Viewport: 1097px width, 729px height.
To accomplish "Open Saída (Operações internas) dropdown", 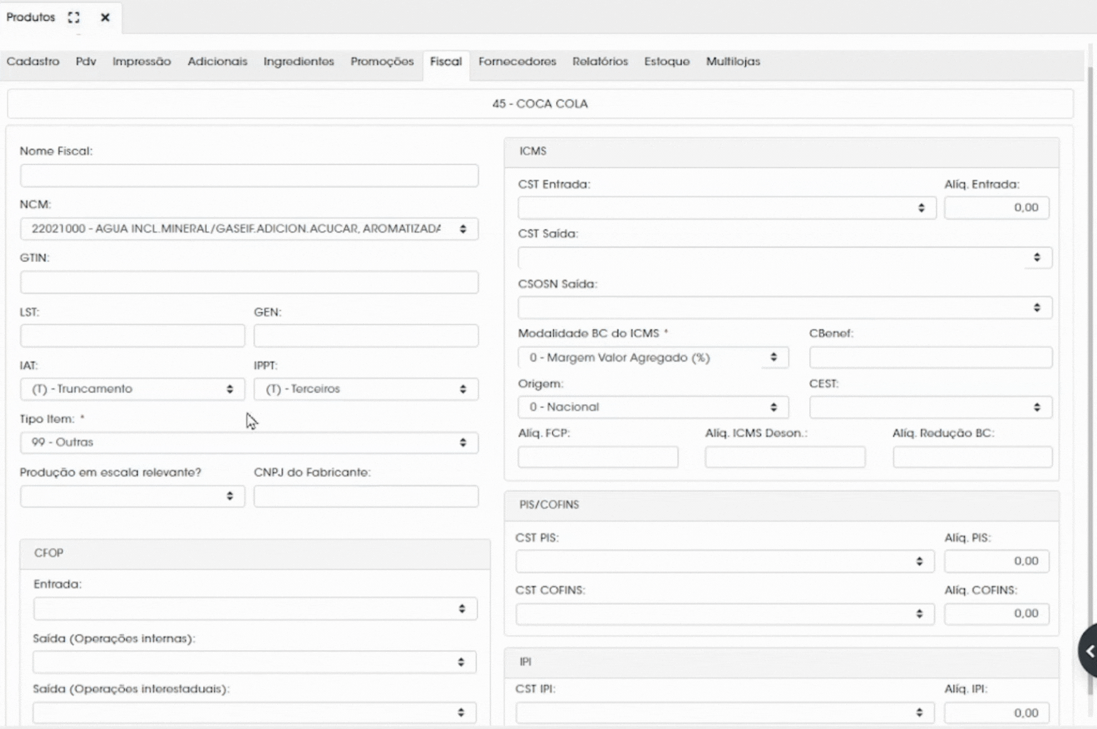I will (x=255, y=662).
